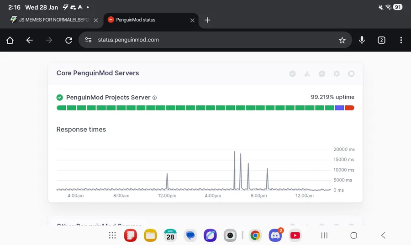The height and width of the screenshot is (245, 411).
Task: Reload the status page
Action: click(x=68, y=40)
